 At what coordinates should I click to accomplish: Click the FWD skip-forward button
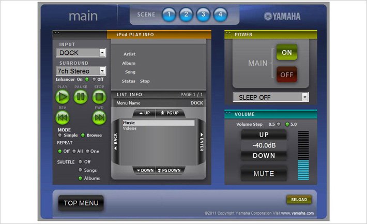point(99,118)
